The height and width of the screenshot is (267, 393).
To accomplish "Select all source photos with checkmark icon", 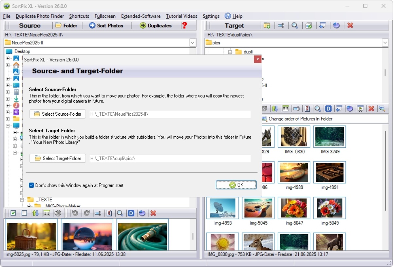I will pyautogui.click(x=13, y=213).
